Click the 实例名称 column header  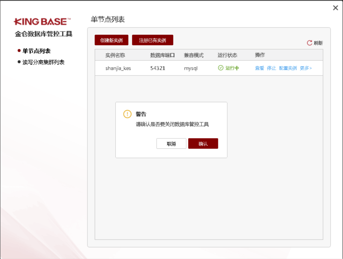pyautogui.click(x=115, y=55)
